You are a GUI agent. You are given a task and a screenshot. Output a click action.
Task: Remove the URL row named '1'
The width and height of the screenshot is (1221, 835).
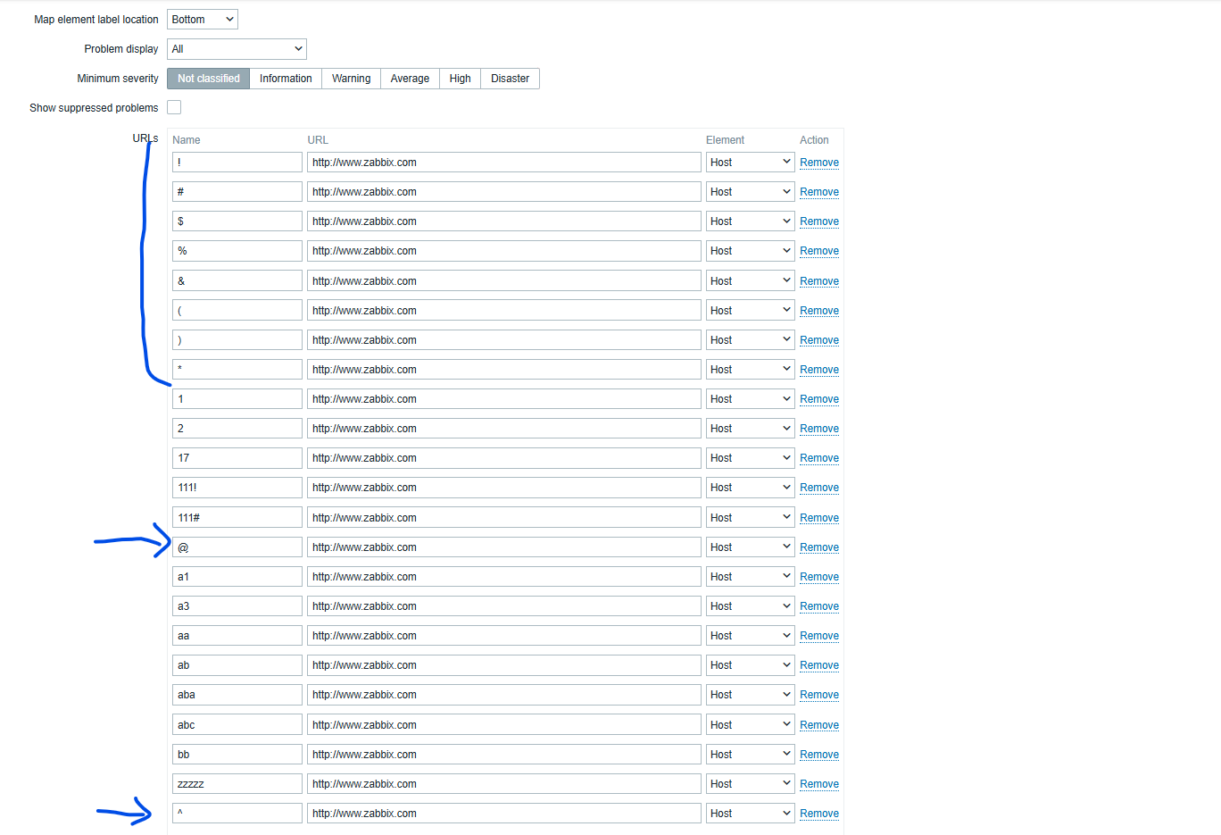(819, 399)
